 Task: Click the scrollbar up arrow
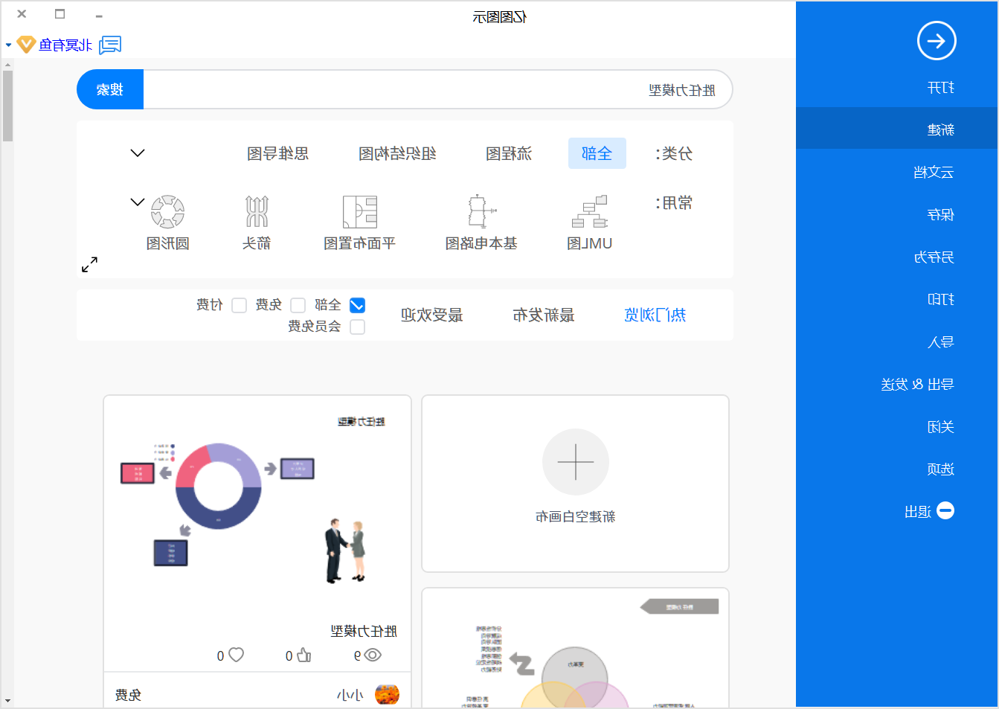(7, 64)
